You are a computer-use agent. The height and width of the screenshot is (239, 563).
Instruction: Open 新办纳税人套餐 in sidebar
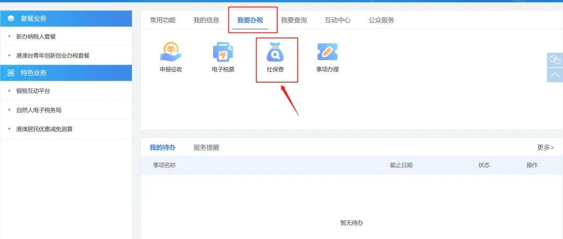36,36
